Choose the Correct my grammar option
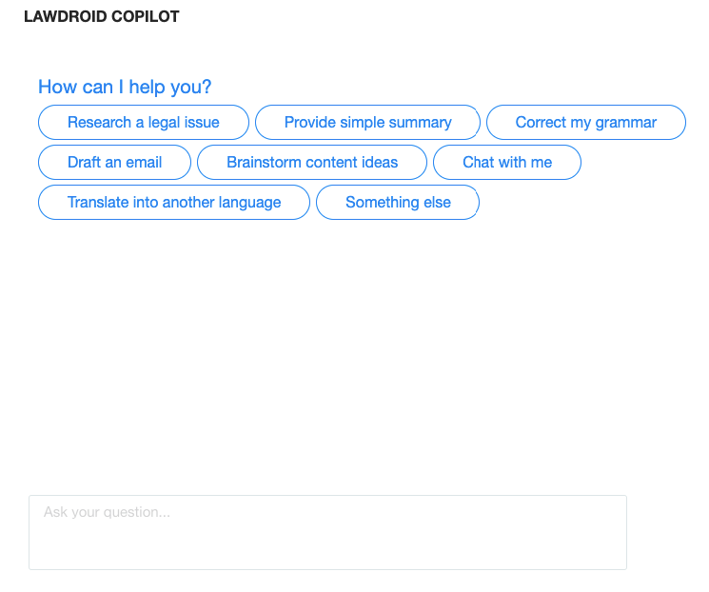 coord(586,122)
